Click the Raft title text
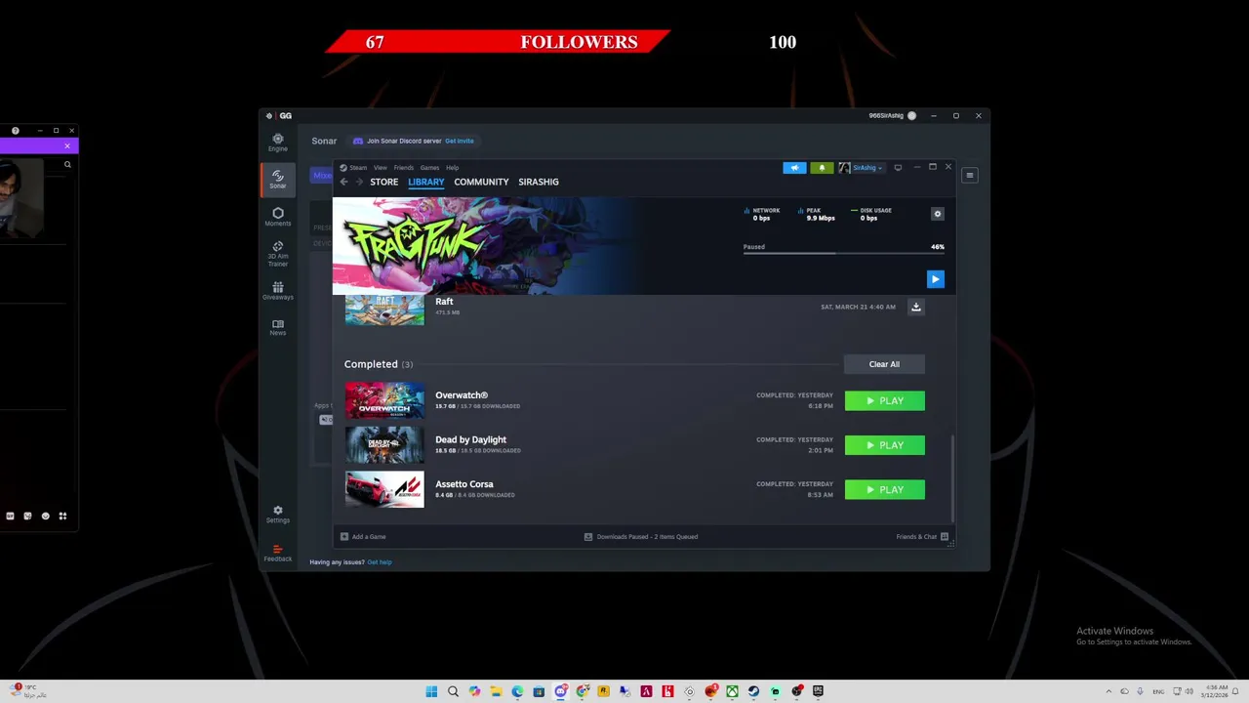The height and width of the screenshot is (703, 1249). click(444, 302)
